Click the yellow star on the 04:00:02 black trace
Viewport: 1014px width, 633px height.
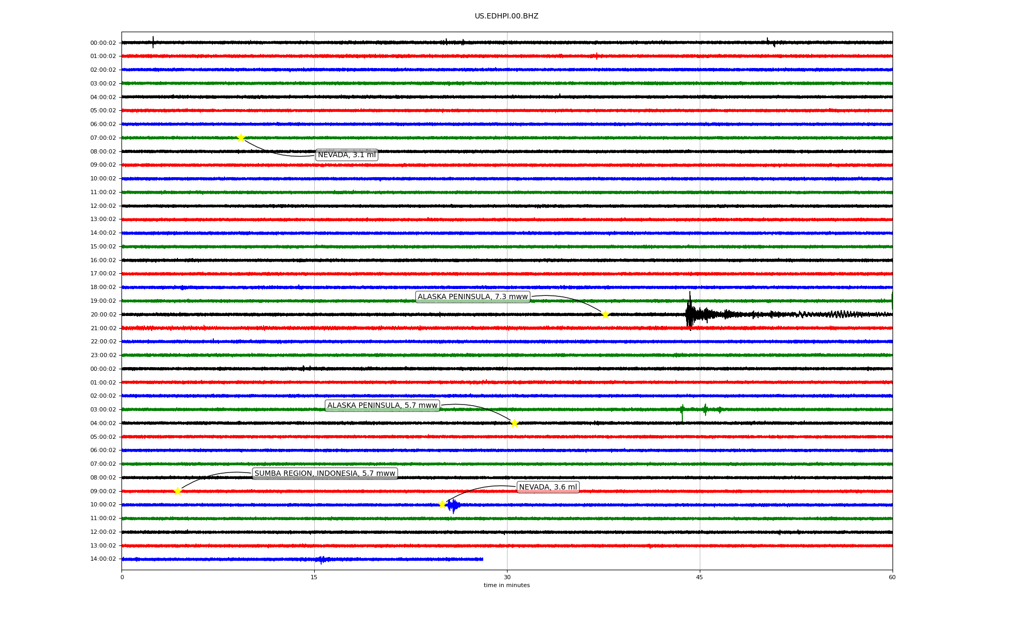coord(514,423)
